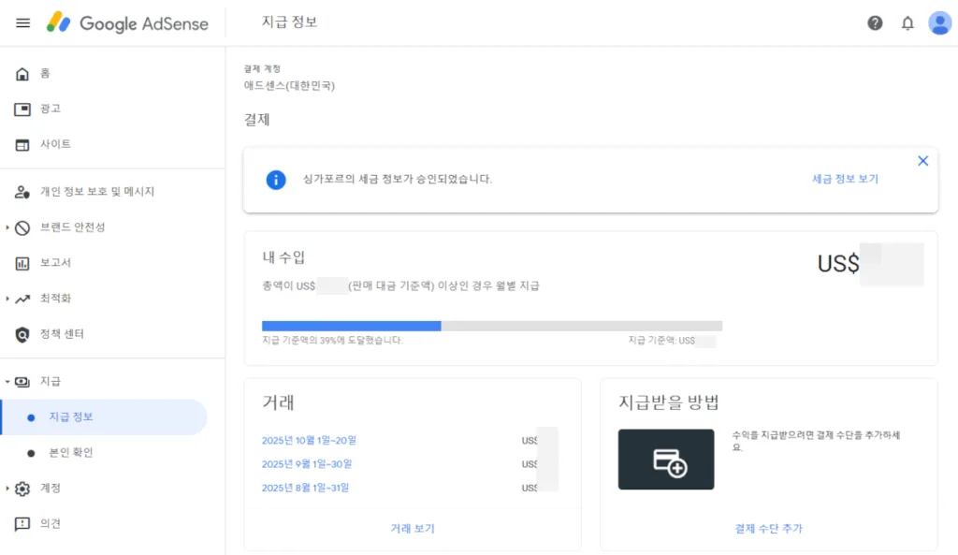This screenshot has height=555, width=958.
Task: Open the 2025년 9월 1일~30일 transaction
Action: pos(306,464)
